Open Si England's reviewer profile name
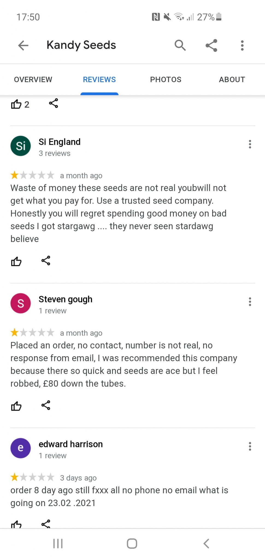This screenshot has height=559, width=265. click(x=60, y=142)
